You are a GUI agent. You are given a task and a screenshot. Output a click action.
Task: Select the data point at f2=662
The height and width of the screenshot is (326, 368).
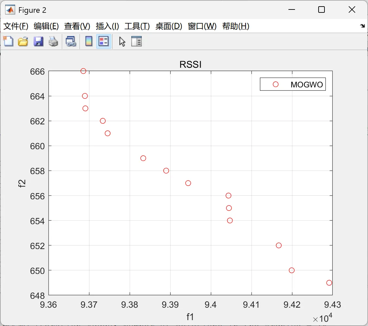tap(103, 121)
